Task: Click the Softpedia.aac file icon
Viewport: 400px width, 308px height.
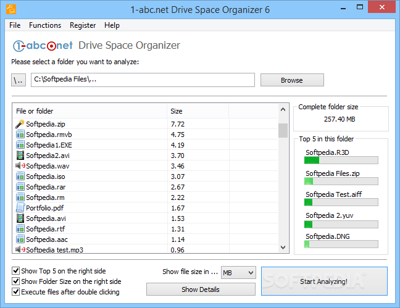Action: point(20,239)
